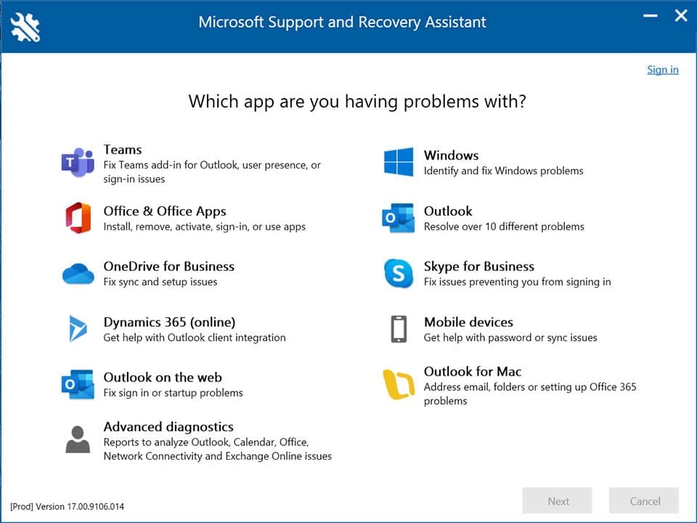Open the Sign in link
The width and height of the screenshot is (697, 523).
(662, 69)
